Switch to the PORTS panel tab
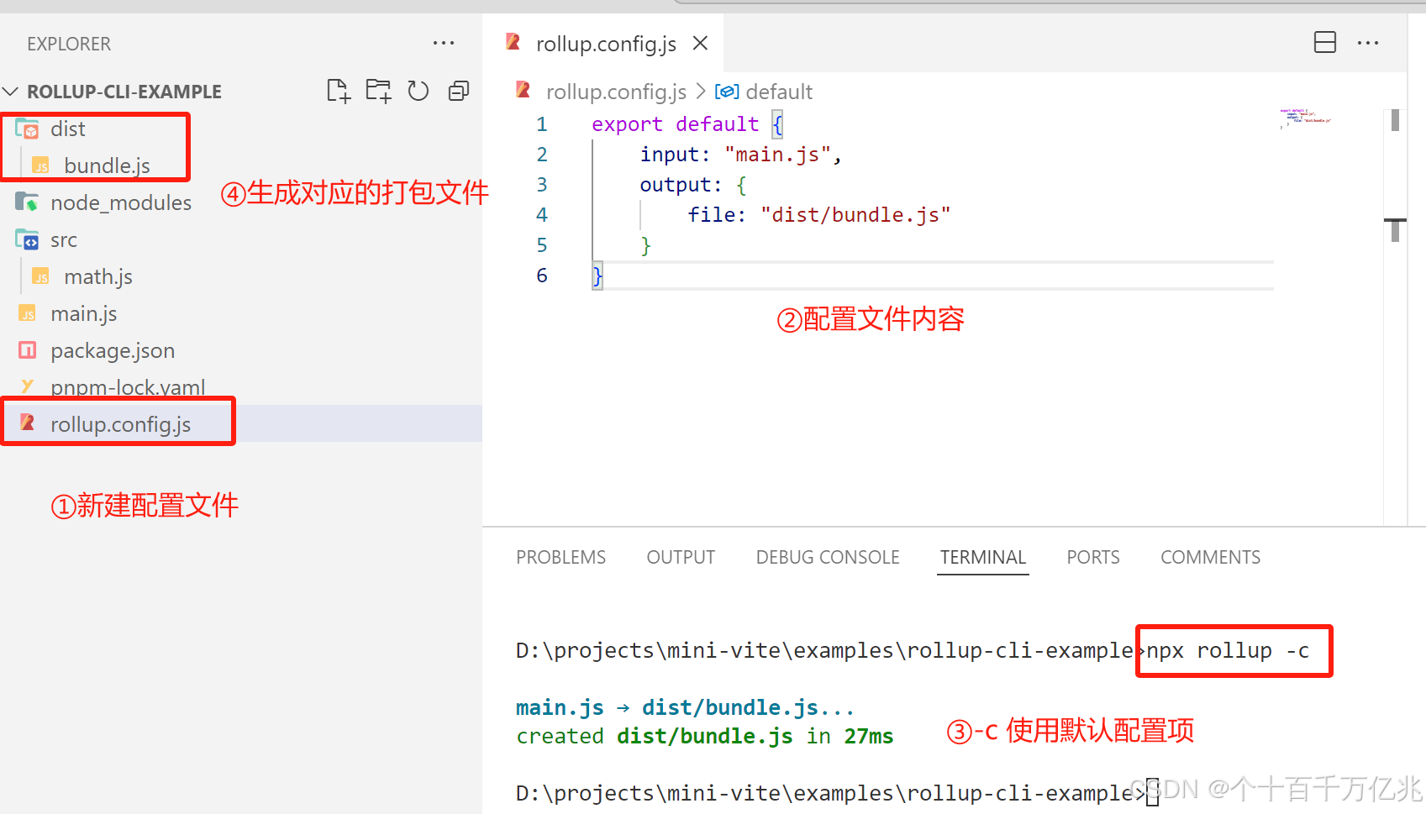 pyautogui.click(x=1093, y=557)
